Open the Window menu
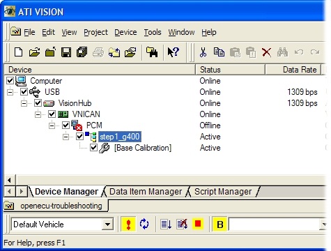 [x=181, y=32]
